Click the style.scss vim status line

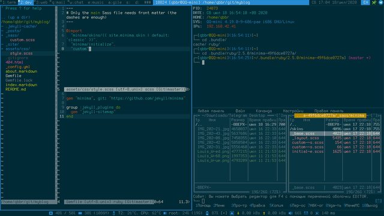125,89
